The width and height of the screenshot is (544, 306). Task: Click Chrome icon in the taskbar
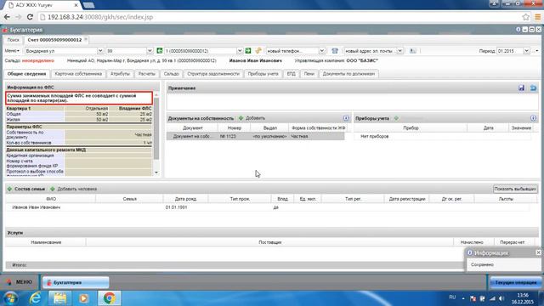109,298
